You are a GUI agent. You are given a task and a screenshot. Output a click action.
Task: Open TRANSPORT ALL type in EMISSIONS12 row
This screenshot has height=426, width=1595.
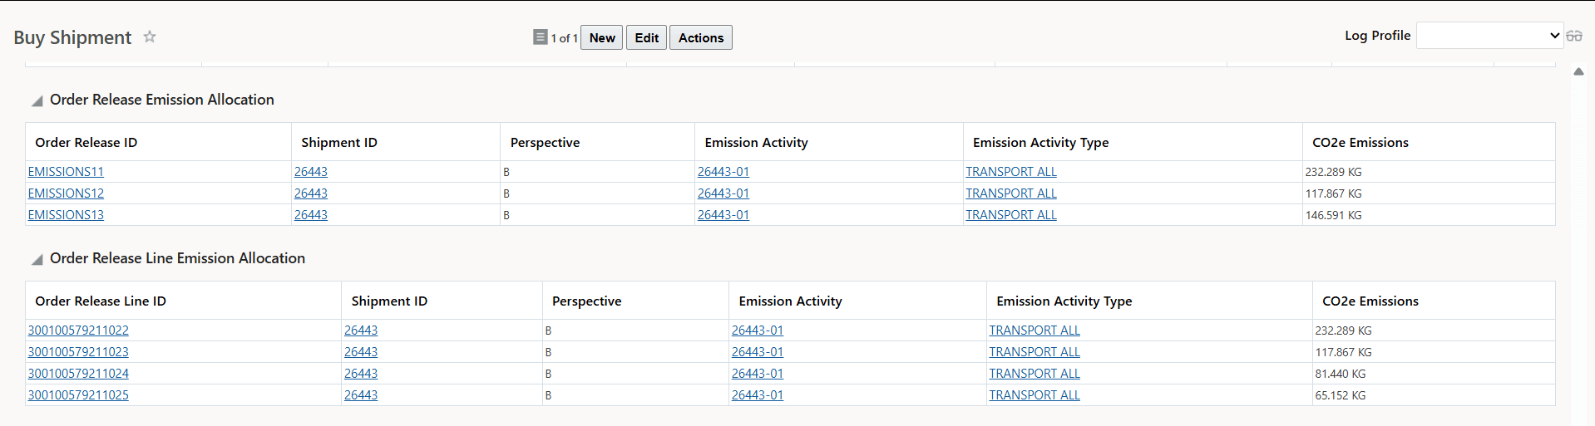(x=1011, y=193)
